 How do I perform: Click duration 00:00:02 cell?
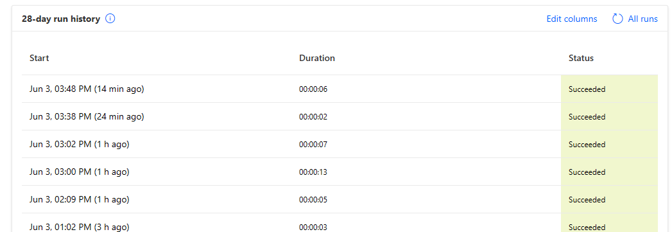click(313, 117)
